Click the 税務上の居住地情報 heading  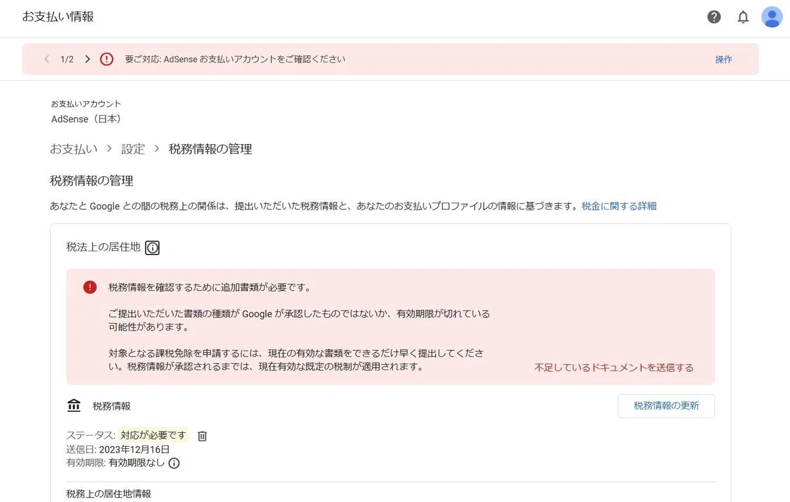pos(109,493)
